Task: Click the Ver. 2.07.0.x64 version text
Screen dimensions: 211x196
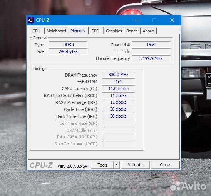Action: (x=72, y=166)
